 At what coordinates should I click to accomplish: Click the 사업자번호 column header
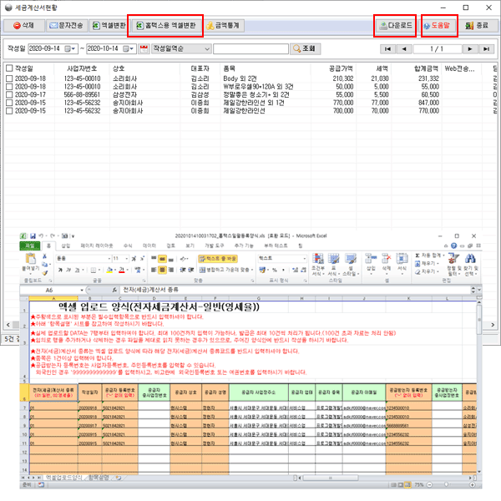pyautogui.click(x=82, y=68)
